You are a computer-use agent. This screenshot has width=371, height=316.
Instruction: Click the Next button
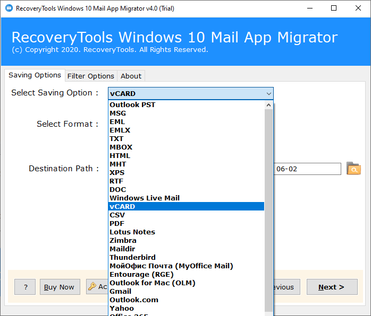point(332,287)
